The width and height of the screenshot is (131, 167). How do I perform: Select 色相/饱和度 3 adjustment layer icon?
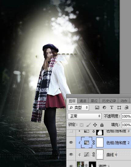tap(87, 131)
